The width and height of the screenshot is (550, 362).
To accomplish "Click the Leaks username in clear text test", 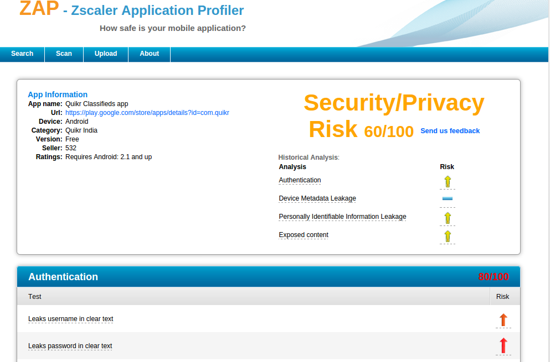I will [x=70, y=319].
